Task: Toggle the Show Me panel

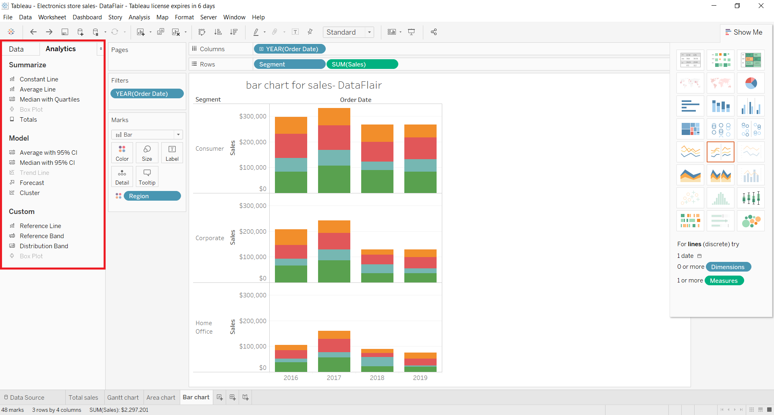Action: point(744,32)
